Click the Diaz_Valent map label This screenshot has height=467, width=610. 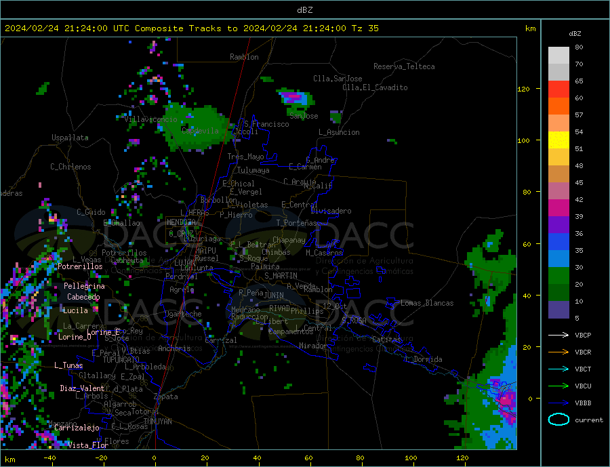pos(82,388)
